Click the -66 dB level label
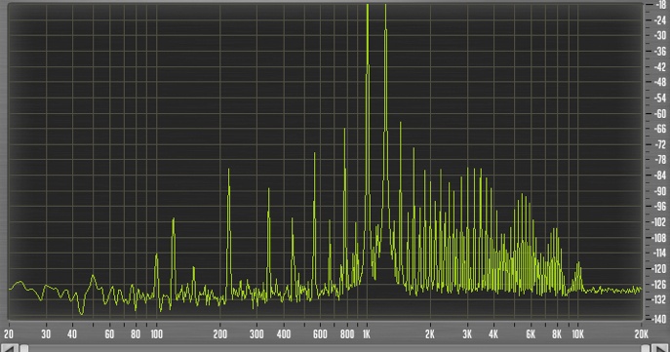670x352 pixels. [x=659, y=129]
